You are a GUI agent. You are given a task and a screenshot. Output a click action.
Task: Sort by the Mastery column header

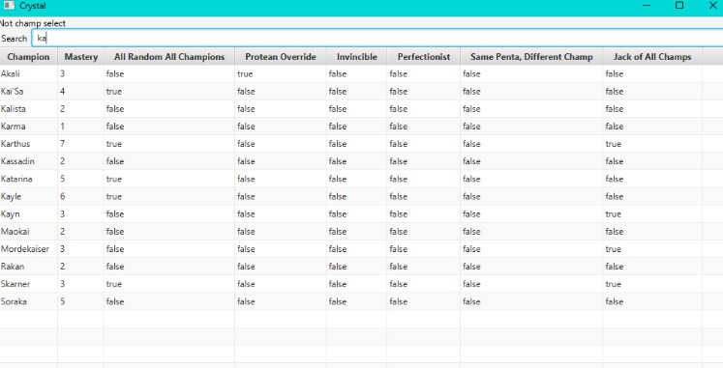(x=80, y=57)
